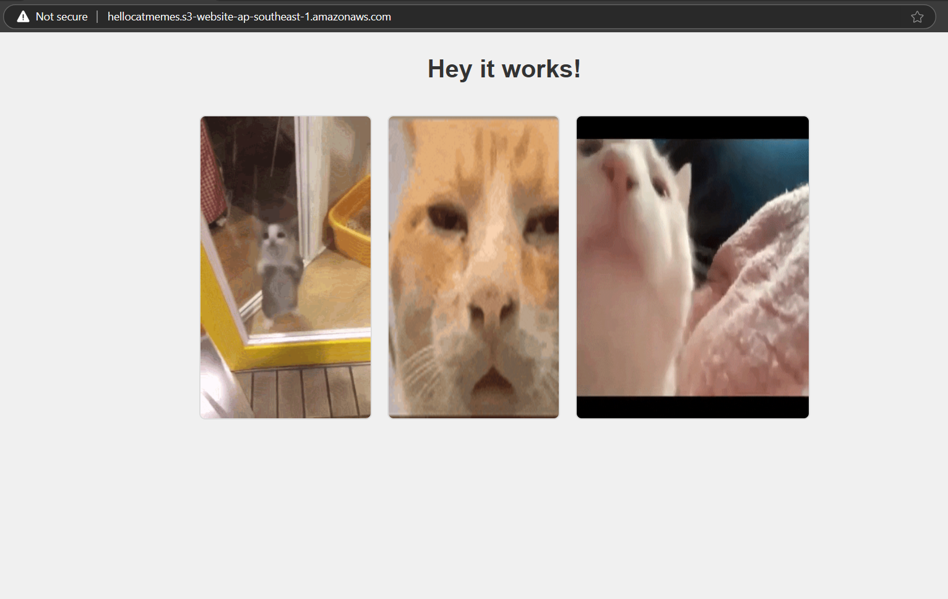Click the "Hey it works!" page heading

click(504, 69)
